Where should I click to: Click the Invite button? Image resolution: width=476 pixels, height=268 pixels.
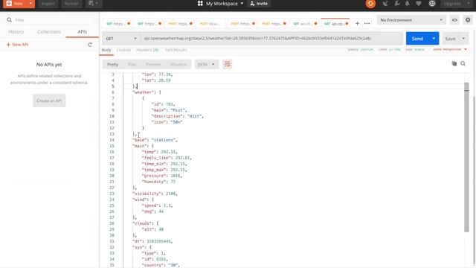tap(259, 4)
